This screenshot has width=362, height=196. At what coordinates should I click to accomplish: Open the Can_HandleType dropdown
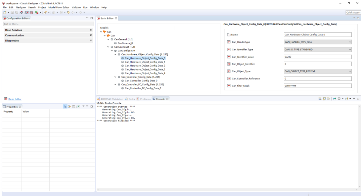pyautogui.click(x=318, y=42)
